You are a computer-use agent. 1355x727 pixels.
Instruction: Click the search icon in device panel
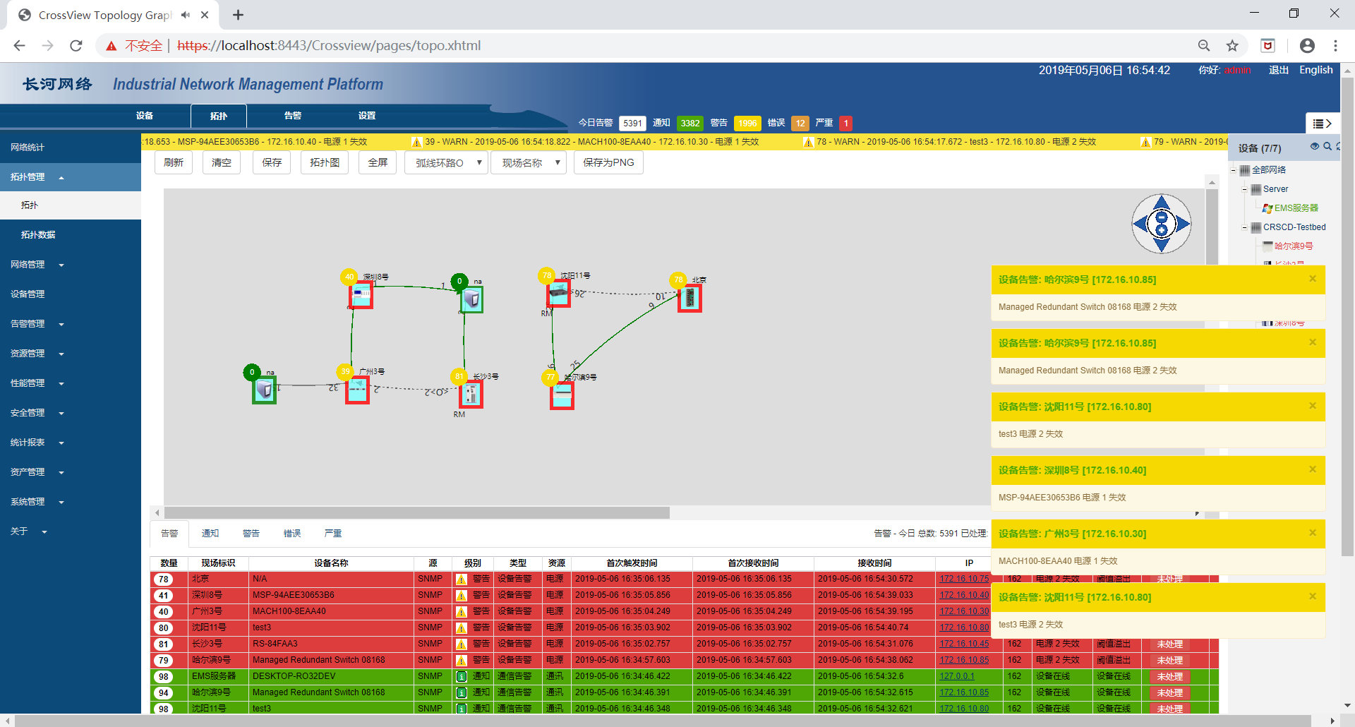point(1327,147)
